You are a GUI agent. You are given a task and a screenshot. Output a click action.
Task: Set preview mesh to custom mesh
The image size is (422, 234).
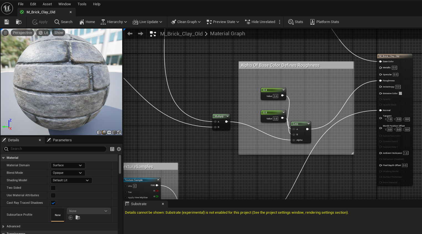point(119,132)
